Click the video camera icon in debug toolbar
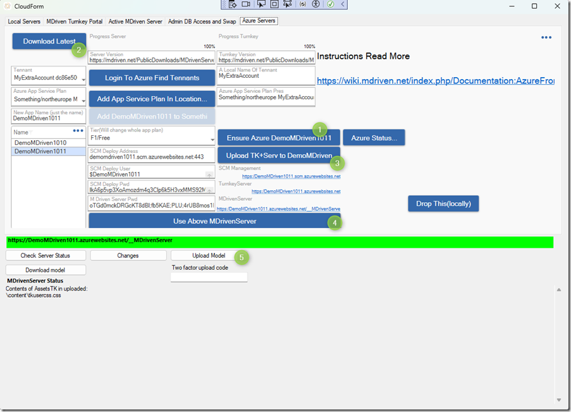 click(246, 4)
